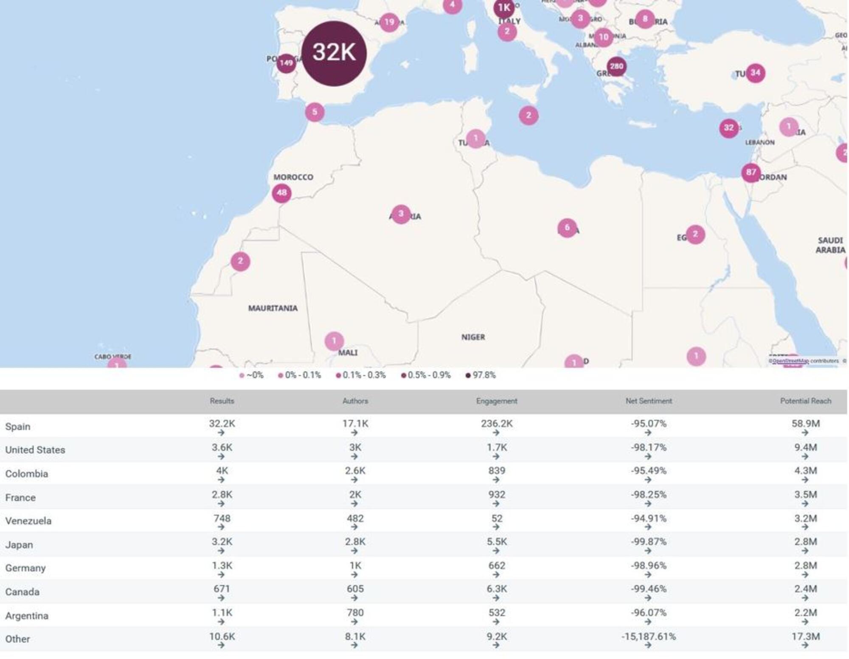Screen dimensions: 849x659
Task: Sort by Potential Reach column header
Action: point(806,401)
